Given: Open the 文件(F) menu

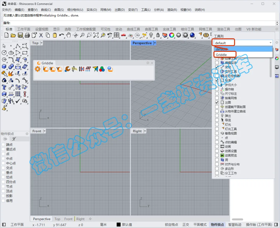Looking at the screenshot, I should (x=6, y=10).
